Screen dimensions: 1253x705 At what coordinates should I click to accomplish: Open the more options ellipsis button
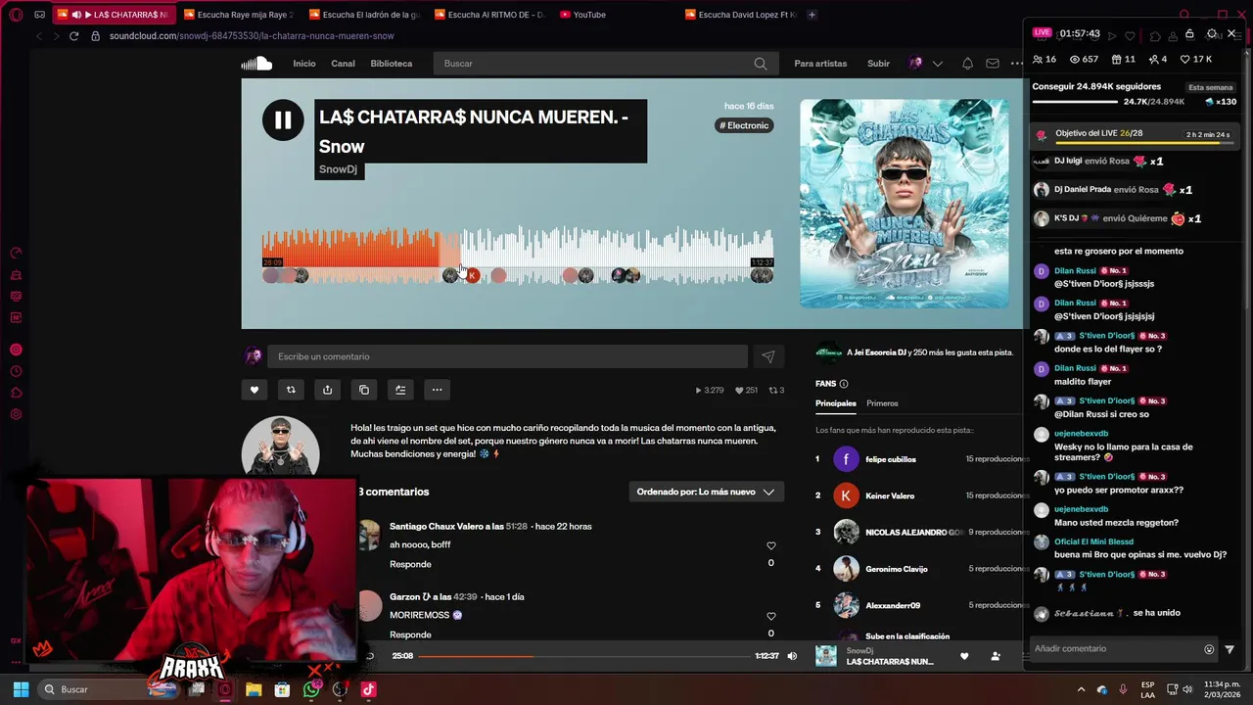[438, 390]
